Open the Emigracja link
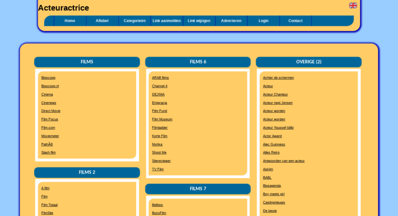Viewport: 398px width, 216px height. [159, 103]
